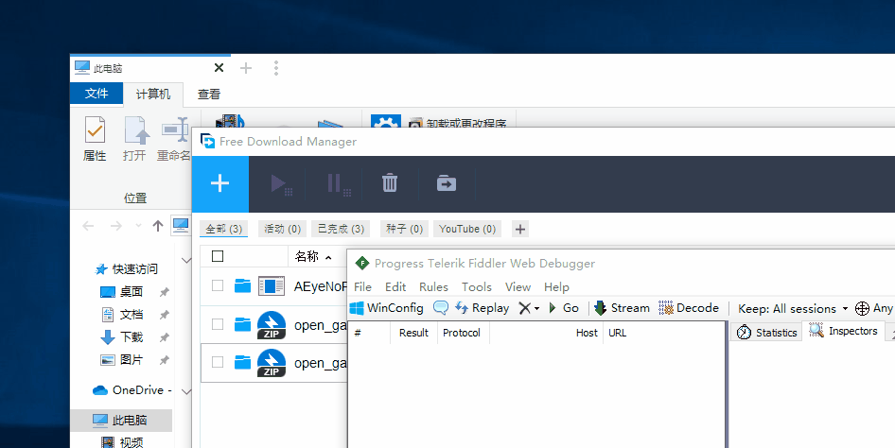Viewport: 895px width, 448px height.
Task: Click the Protocol column header in Fiddler
Action: coord(462,333)
